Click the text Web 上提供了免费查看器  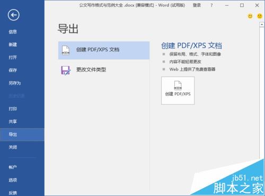pyautogui.click(x=192, y=69)
